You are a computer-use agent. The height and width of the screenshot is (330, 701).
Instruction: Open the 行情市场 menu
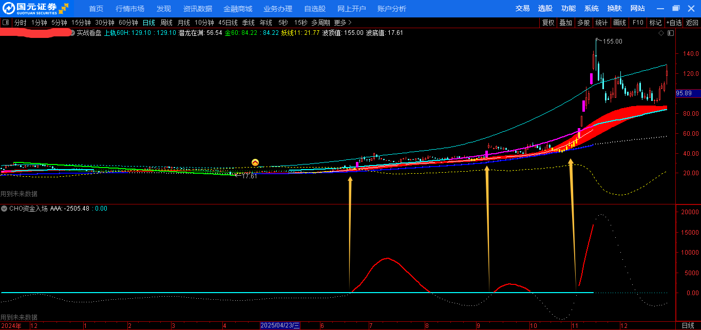[x=130, y=9]
